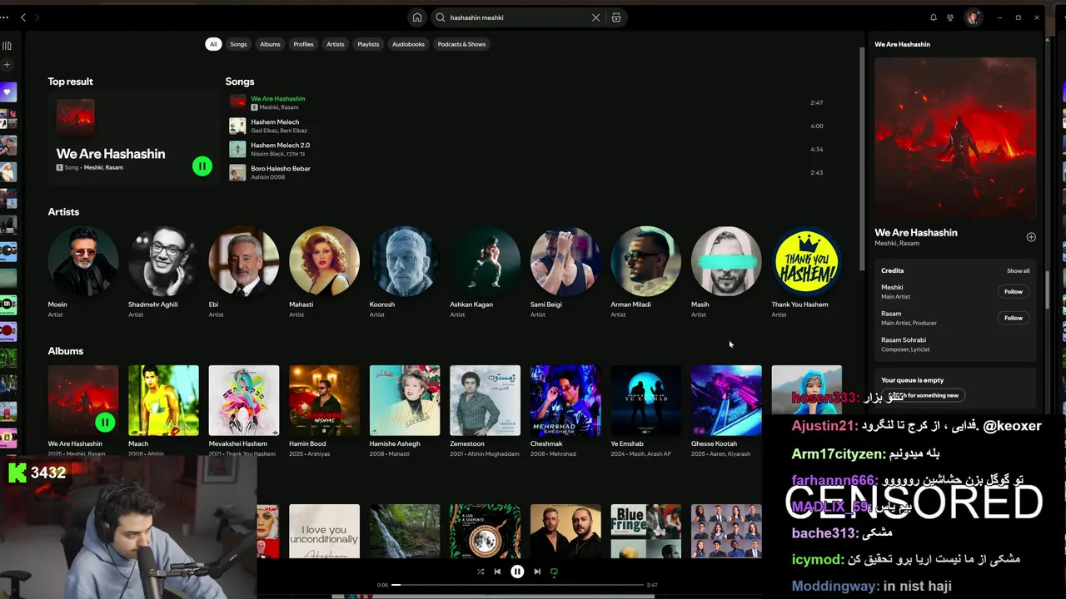Skip to next track
1066x599 pixels.
click(537, 572)
